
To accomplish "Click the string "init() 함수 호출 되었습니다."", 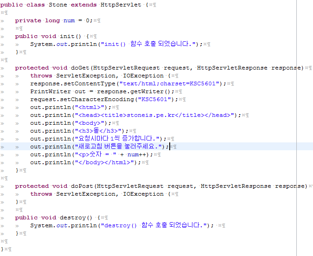I will click(x=149, y=44).
